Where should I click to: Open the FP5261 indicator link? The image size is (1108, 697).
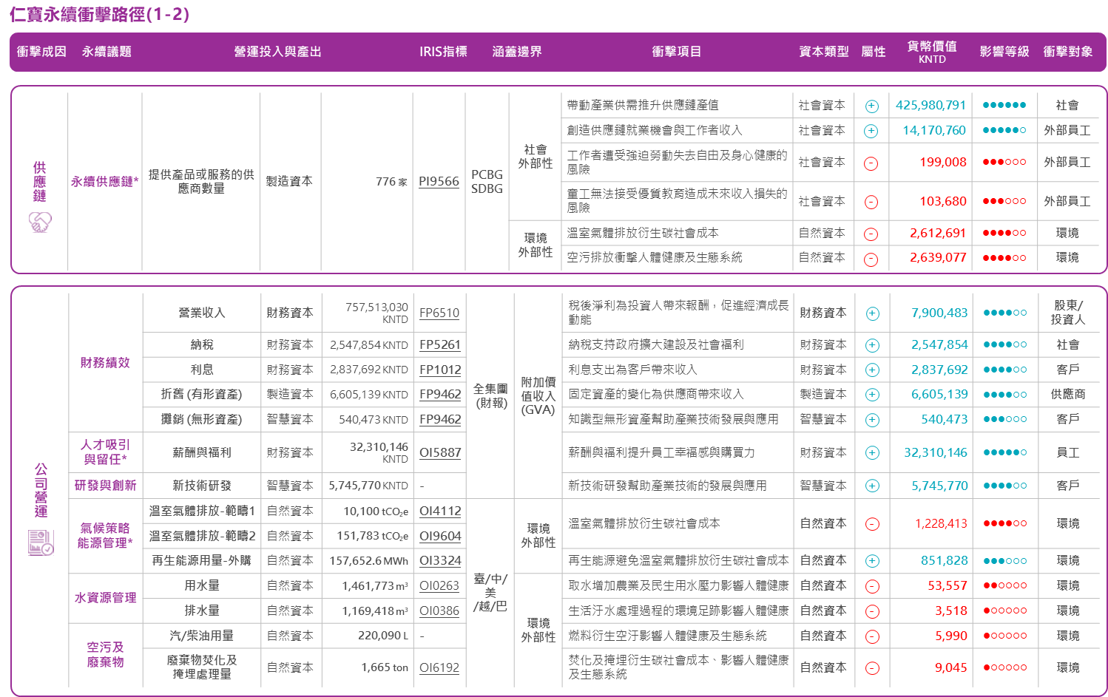click(440, 344)
